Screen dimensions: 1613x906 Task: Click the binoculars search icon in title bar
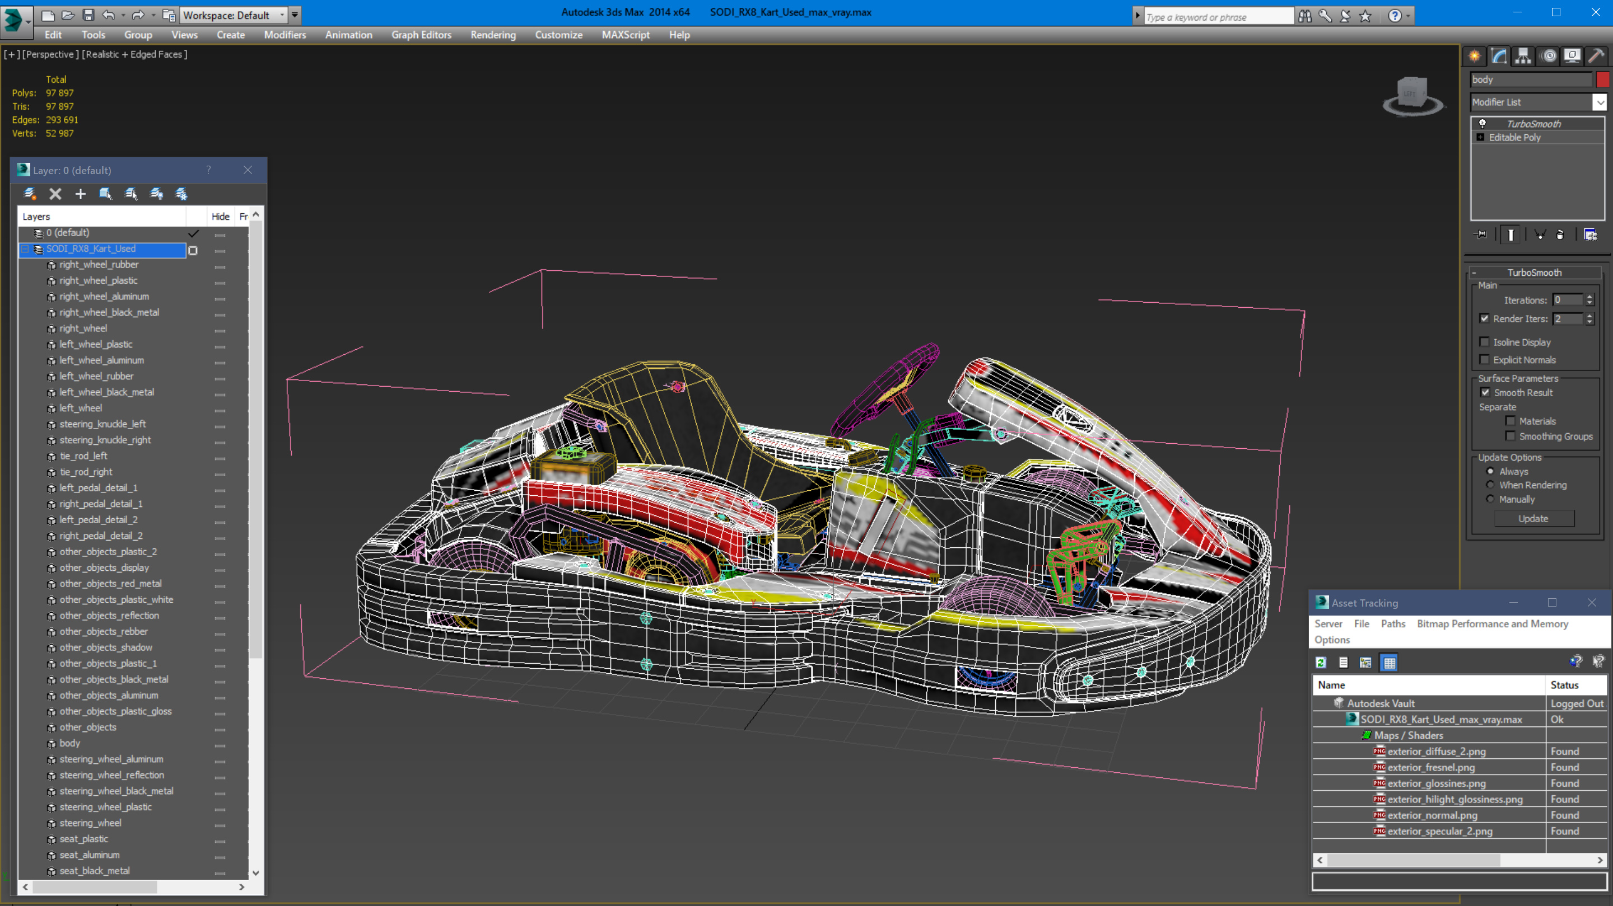point(1305,16)
